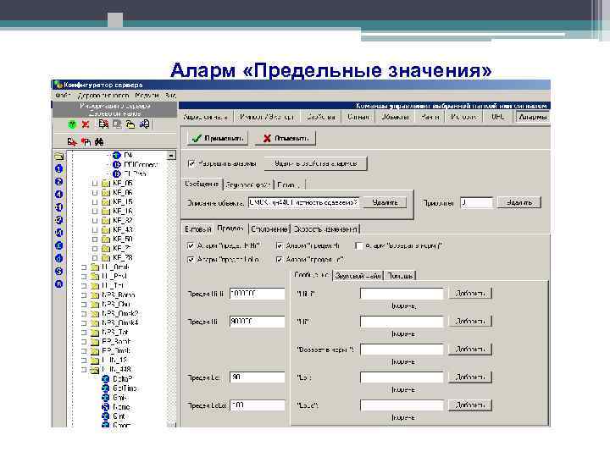Click Удалить свойства алармов button
Screen dimensions: 610x457
pos(315,163)
